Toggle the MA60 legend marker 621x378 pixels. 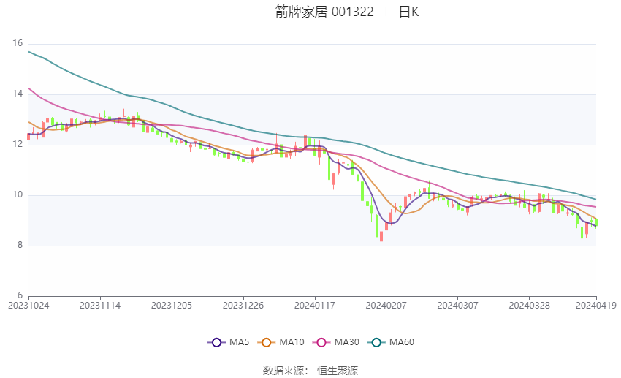pos(375,342)
